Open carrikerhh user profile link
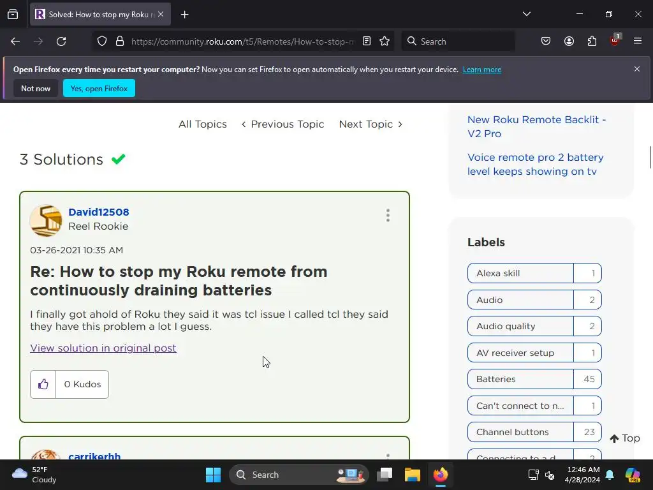The image size is (653, 490). tap(94, 456)
